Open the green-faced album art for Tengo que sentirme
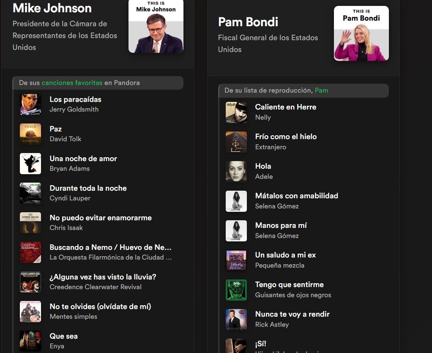This screenshot has width=432, height=353. (x=236, y=290)
